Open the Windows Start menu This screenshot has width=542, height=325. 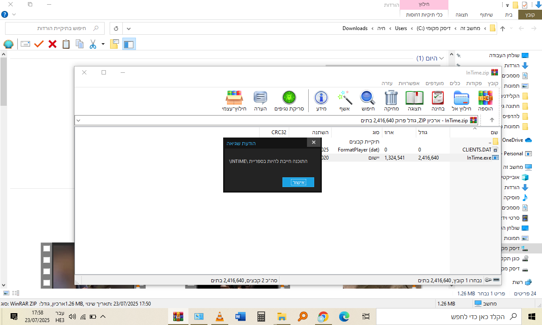point(533,317)
